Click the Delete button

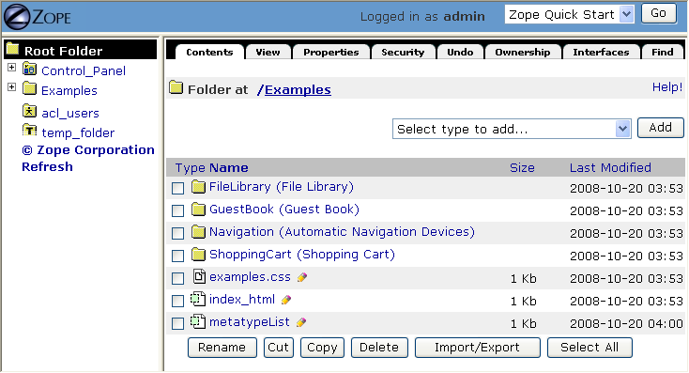point(379,348)
